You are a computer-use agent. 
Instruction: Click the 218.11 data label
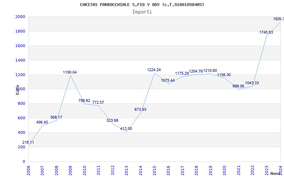pyautogui.click(x=28, y=143)
